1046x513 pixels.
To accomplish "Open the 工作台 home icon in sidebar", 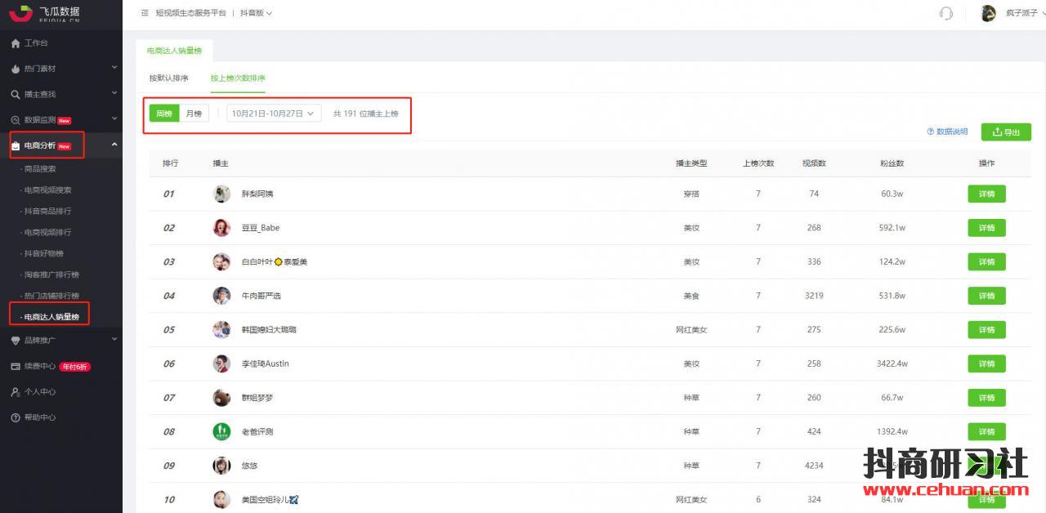I will (x=16, y=43).
